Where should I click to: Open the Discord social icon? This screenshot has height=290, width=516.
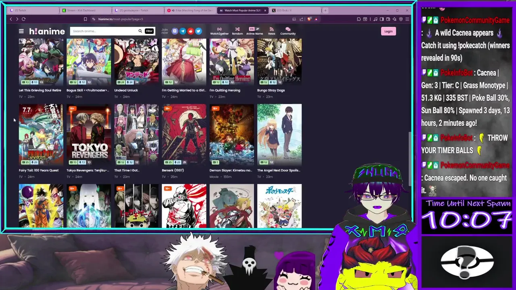[x=175, y=31]
